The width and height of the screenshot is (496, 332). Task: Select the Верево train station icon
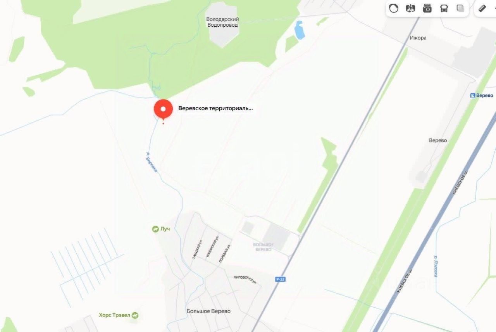[472, 96]
